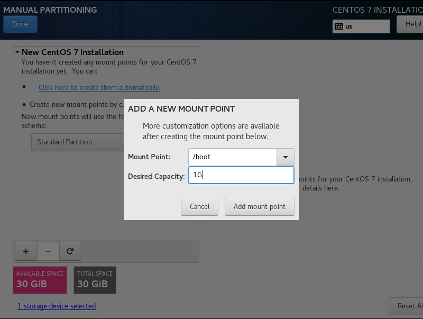Click the TOTAL SPACE 30 GiB box

click(95, 280)
